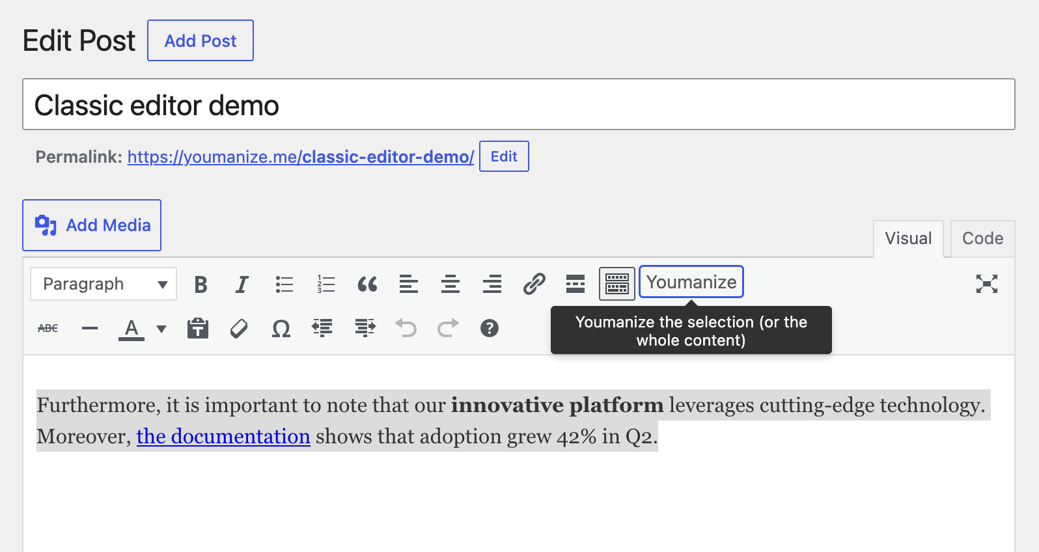Clear formatting with eraser icon
The width and height of the screenshot is (1039, 552).
[240, 328]
